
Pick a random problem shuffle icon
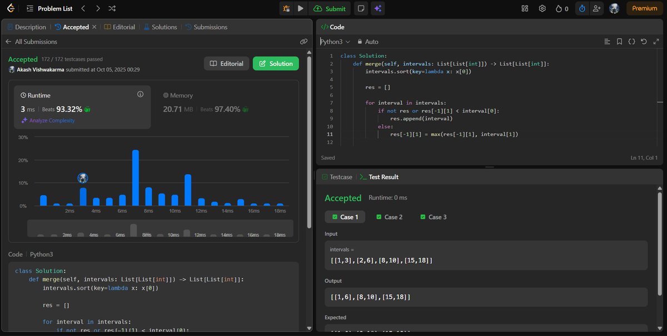click(112, 8)
